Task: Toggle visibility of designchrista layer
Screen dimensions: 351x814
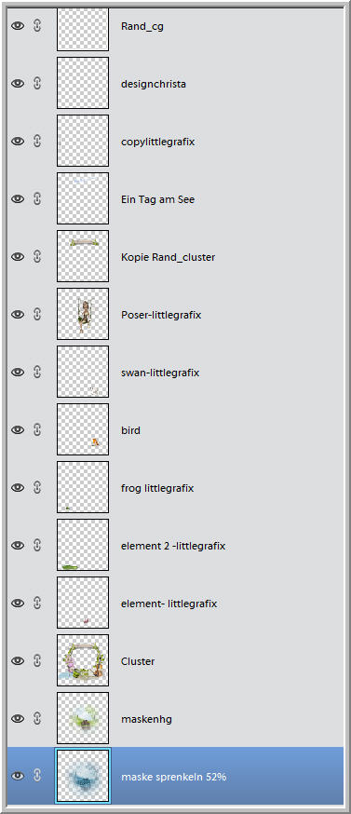Action: [18, 83]
